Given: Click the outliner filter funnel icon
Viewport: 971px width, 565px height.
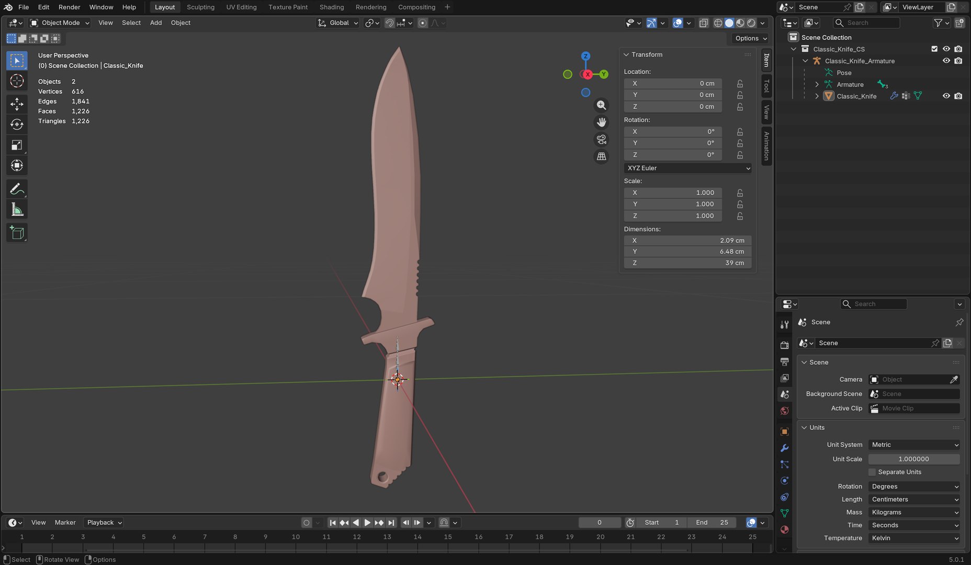Looking at the screenshot, I should [938, 23].
